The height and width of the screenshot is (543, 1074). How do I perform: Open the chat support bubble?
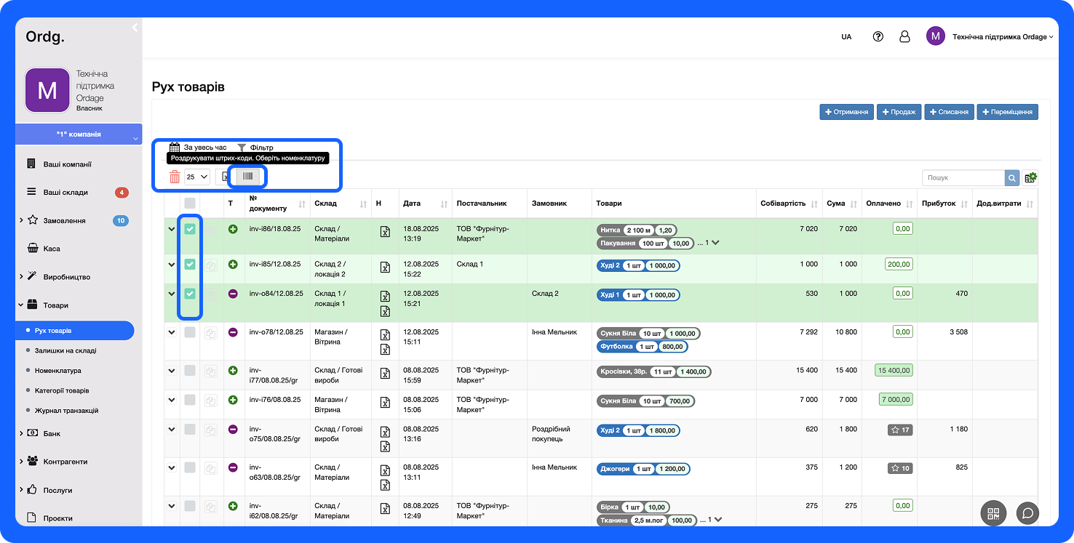tap(1027, 513)
